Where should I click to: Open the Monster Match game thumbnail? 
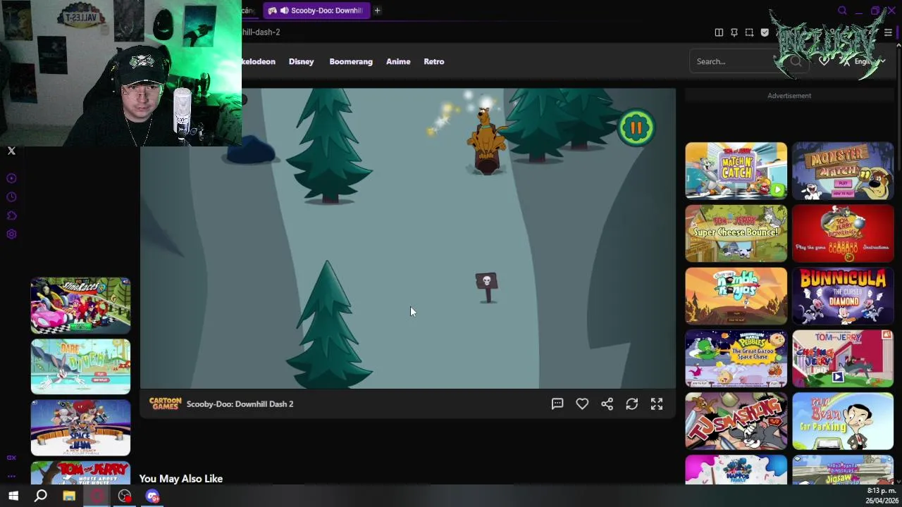pyautogui.click(x=843, y=171)
